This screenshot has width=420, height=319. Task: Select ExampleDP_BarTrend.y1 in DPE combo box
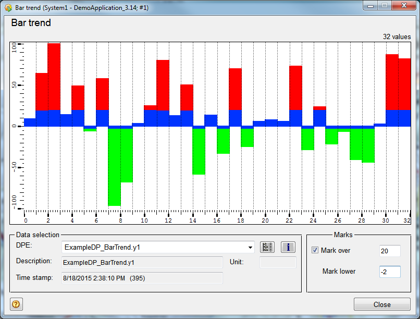click(x=158, y=247)
